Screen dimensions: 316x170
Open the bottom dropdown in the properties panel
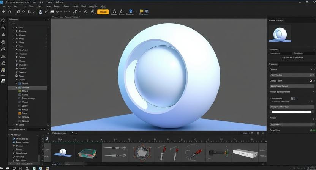click(291, 124)
